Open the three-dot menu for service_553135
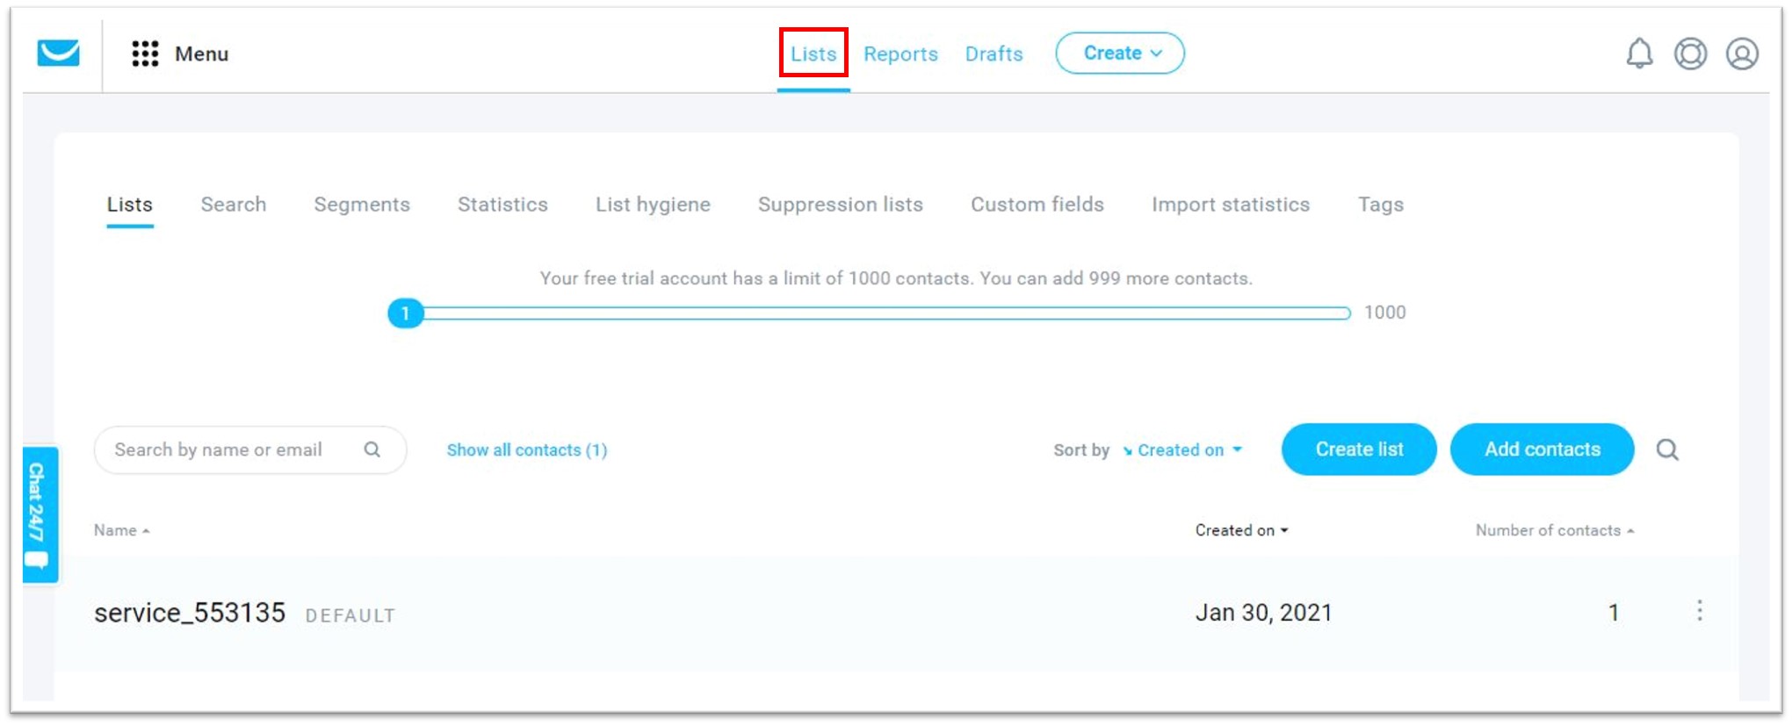The image size is (1792, 726). pyautogui.click(x=1699, y=611)
